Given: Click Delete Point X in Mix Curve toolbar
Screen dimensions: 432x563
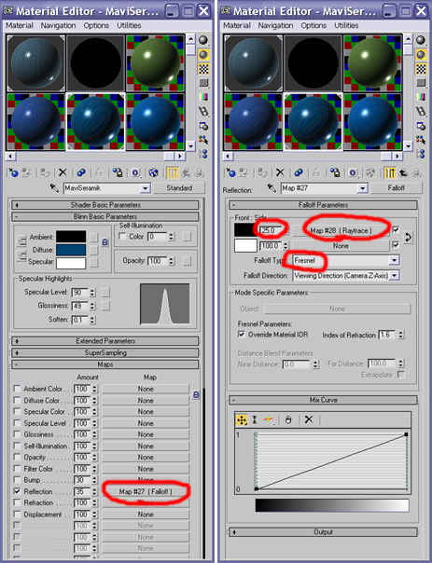Looking at the screenshot, I should [308, 419].
